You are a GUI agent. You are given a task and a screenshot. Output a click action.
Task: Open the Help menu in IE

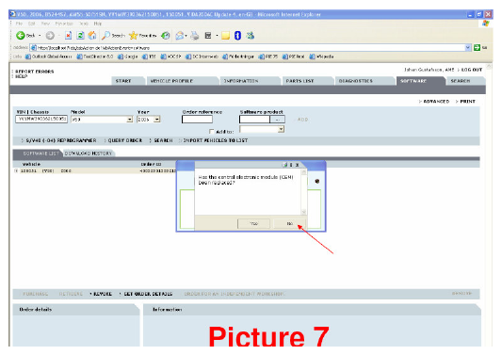click(x=98, y=24)
